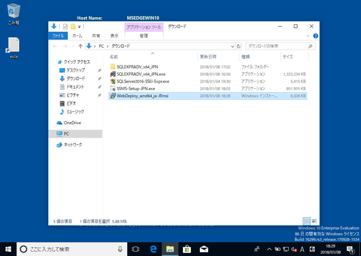Open the Customize Quick Access Toolbar dropdown
The image size is (361, 256).
coord(79,27)
